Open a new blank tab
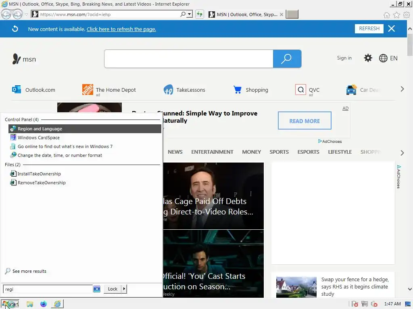Screen dimensions: 413x309 pyautogui.click(x=292, y=14)
